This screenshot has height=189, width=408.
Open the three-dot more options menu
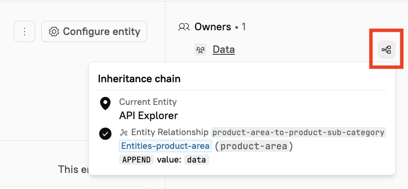tap(24, 31)
